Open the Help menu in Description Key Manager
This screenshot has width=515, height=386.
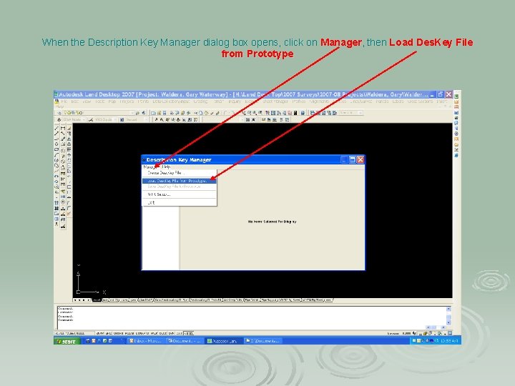click(167, 167)
